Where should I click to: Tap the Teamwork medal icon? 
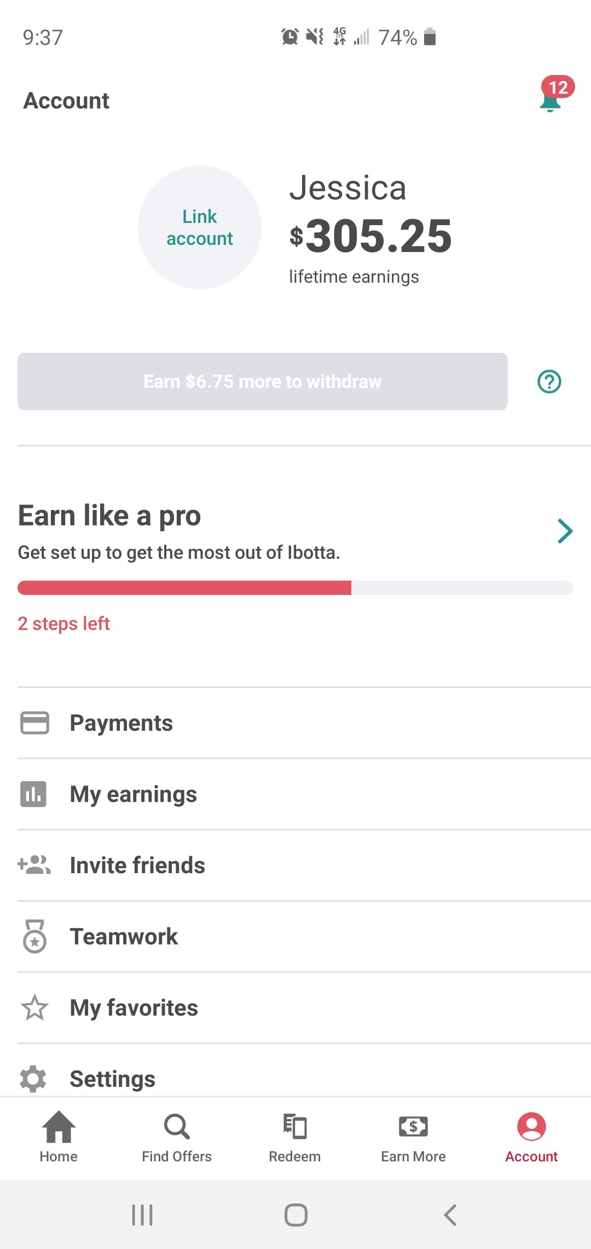click(34, 936)
